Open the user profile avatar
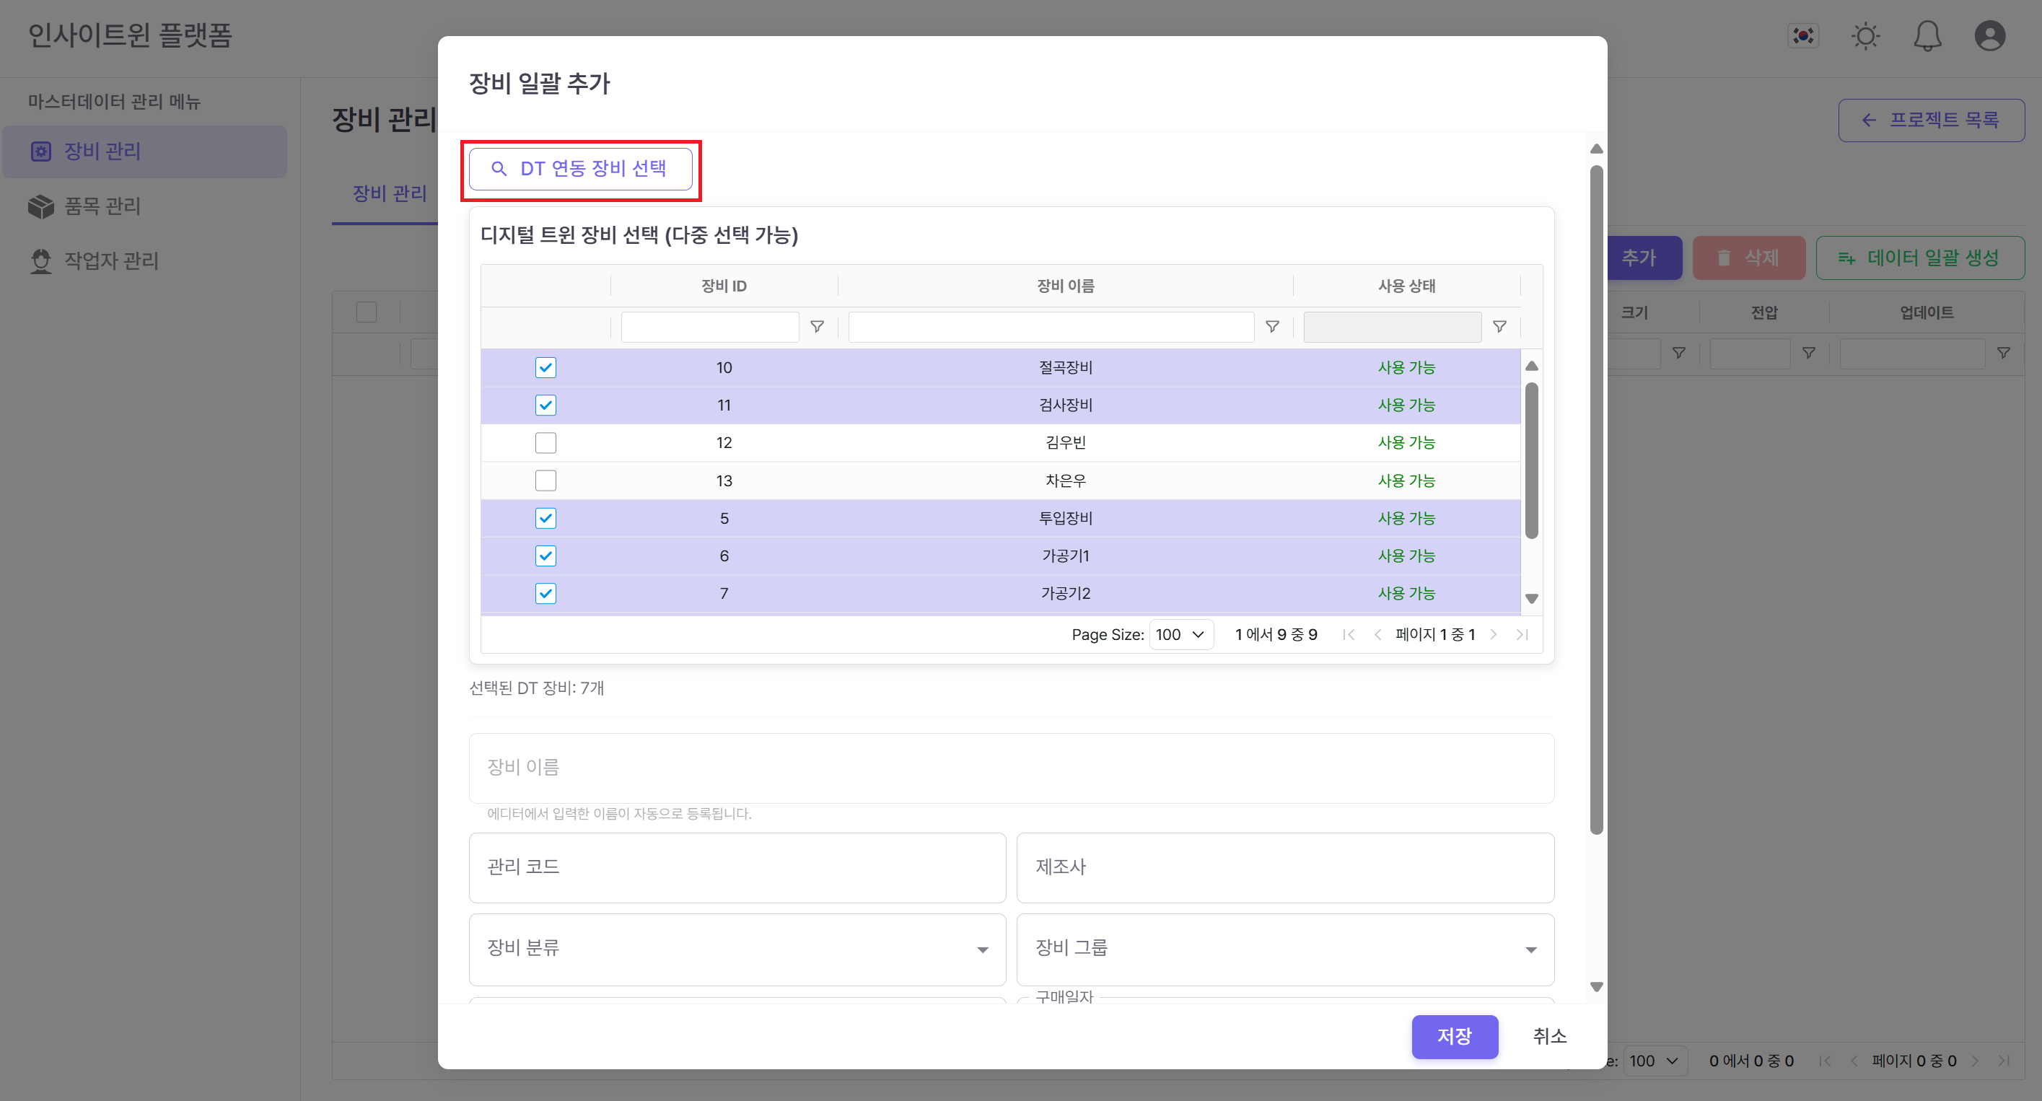 1989,35
